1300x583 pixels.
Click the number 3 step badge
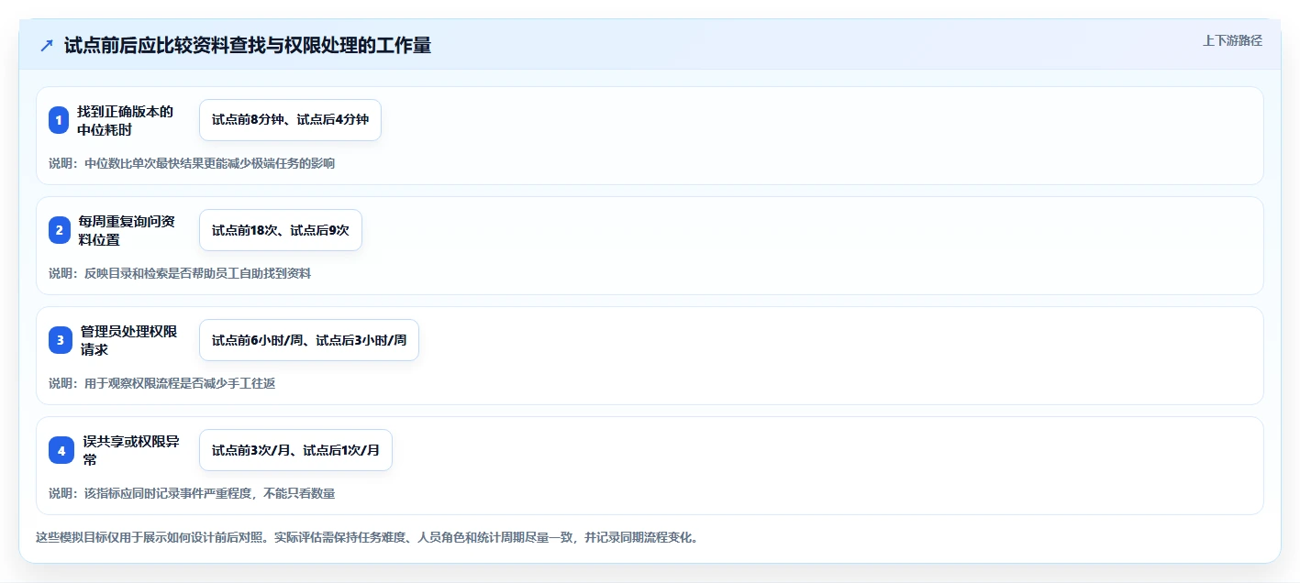[61, 340]
